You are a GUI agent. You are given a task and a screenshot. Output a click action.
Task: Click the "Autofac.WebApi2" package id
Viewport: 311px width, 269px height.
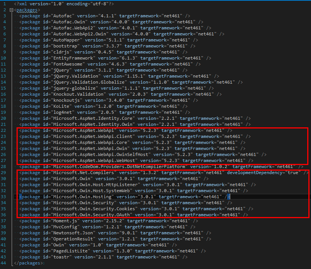(73, 28)
